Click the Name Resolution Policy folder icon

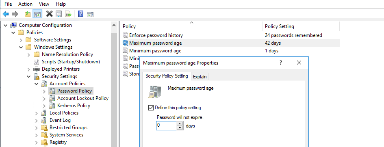(x=37, y=54)
